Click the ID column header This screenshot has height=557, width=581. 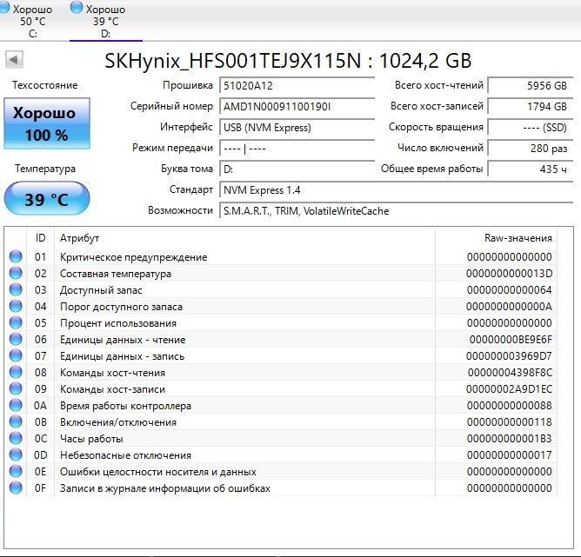point(40,238)
